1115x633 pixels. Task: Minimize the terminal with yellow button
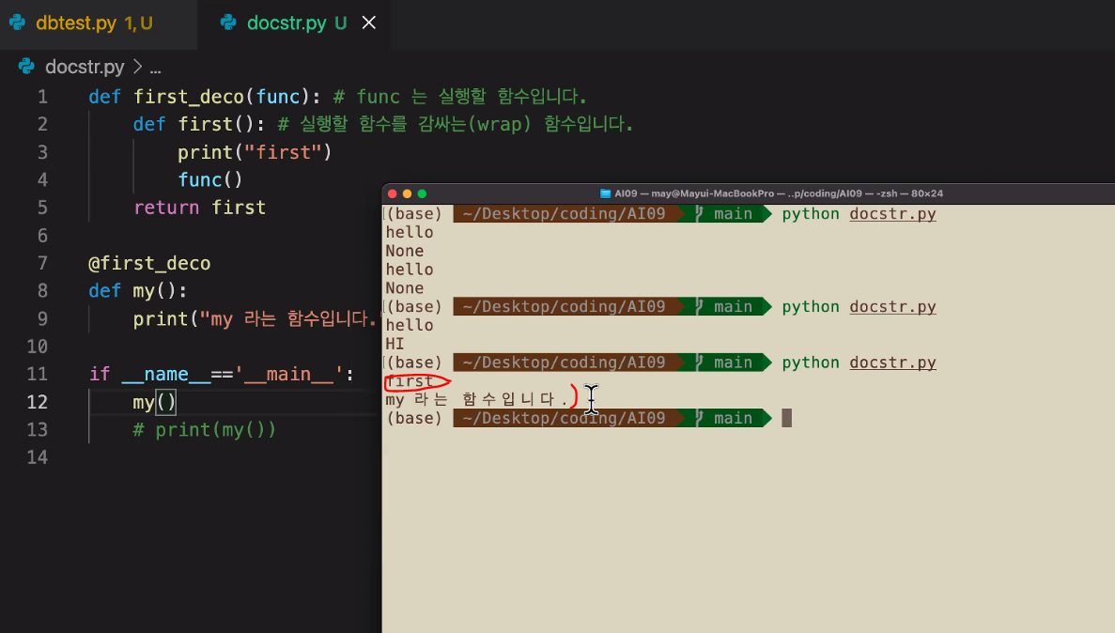tap(408, 193)
